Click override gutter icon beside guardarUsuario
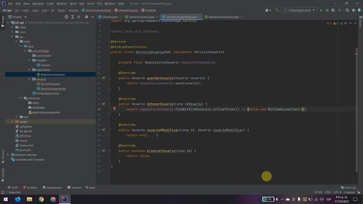This screenshot has height=204, width=363. pos(104,78)
